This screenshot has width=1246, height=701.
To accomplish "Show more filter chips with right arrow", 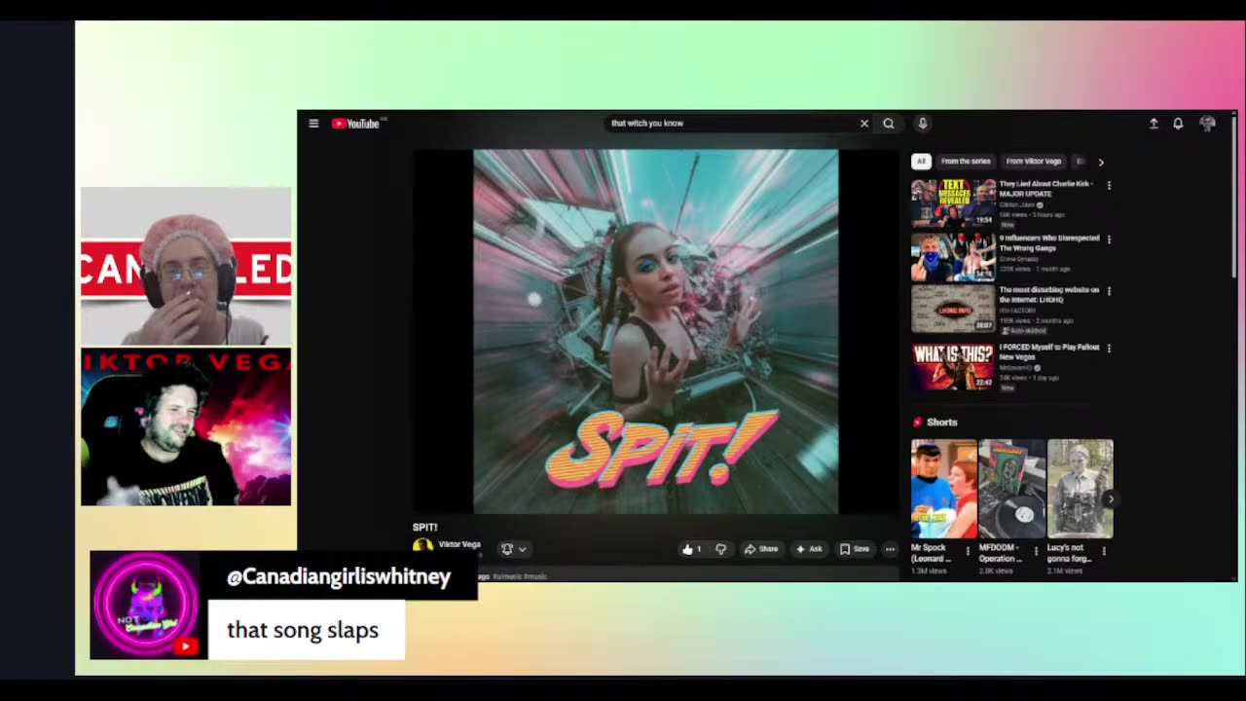I will [1101, 162].
